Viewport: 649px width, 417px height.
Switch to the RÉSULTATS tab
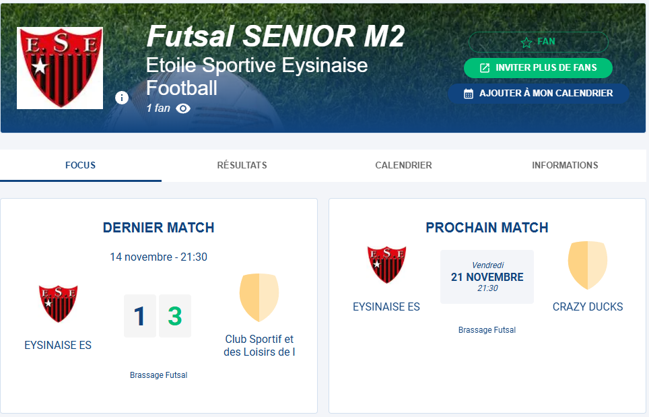click(x=242, y=164)
